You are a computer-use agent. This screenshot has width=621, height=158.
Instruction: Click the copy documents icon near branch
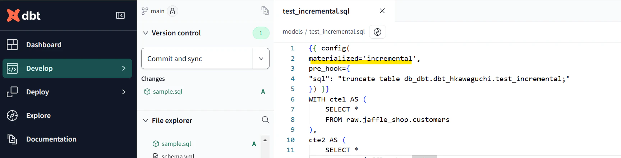[x=265, y=10]
